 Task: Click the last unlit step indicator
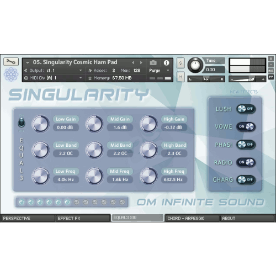pos(122,202)
